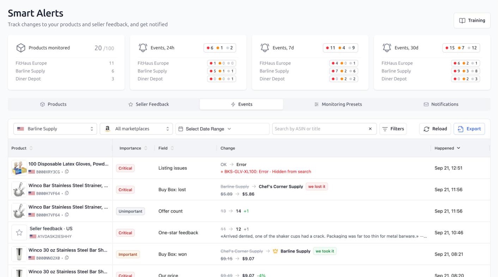
Task: Click the Events 24h total counts badge
Action: tap(220, 48)
